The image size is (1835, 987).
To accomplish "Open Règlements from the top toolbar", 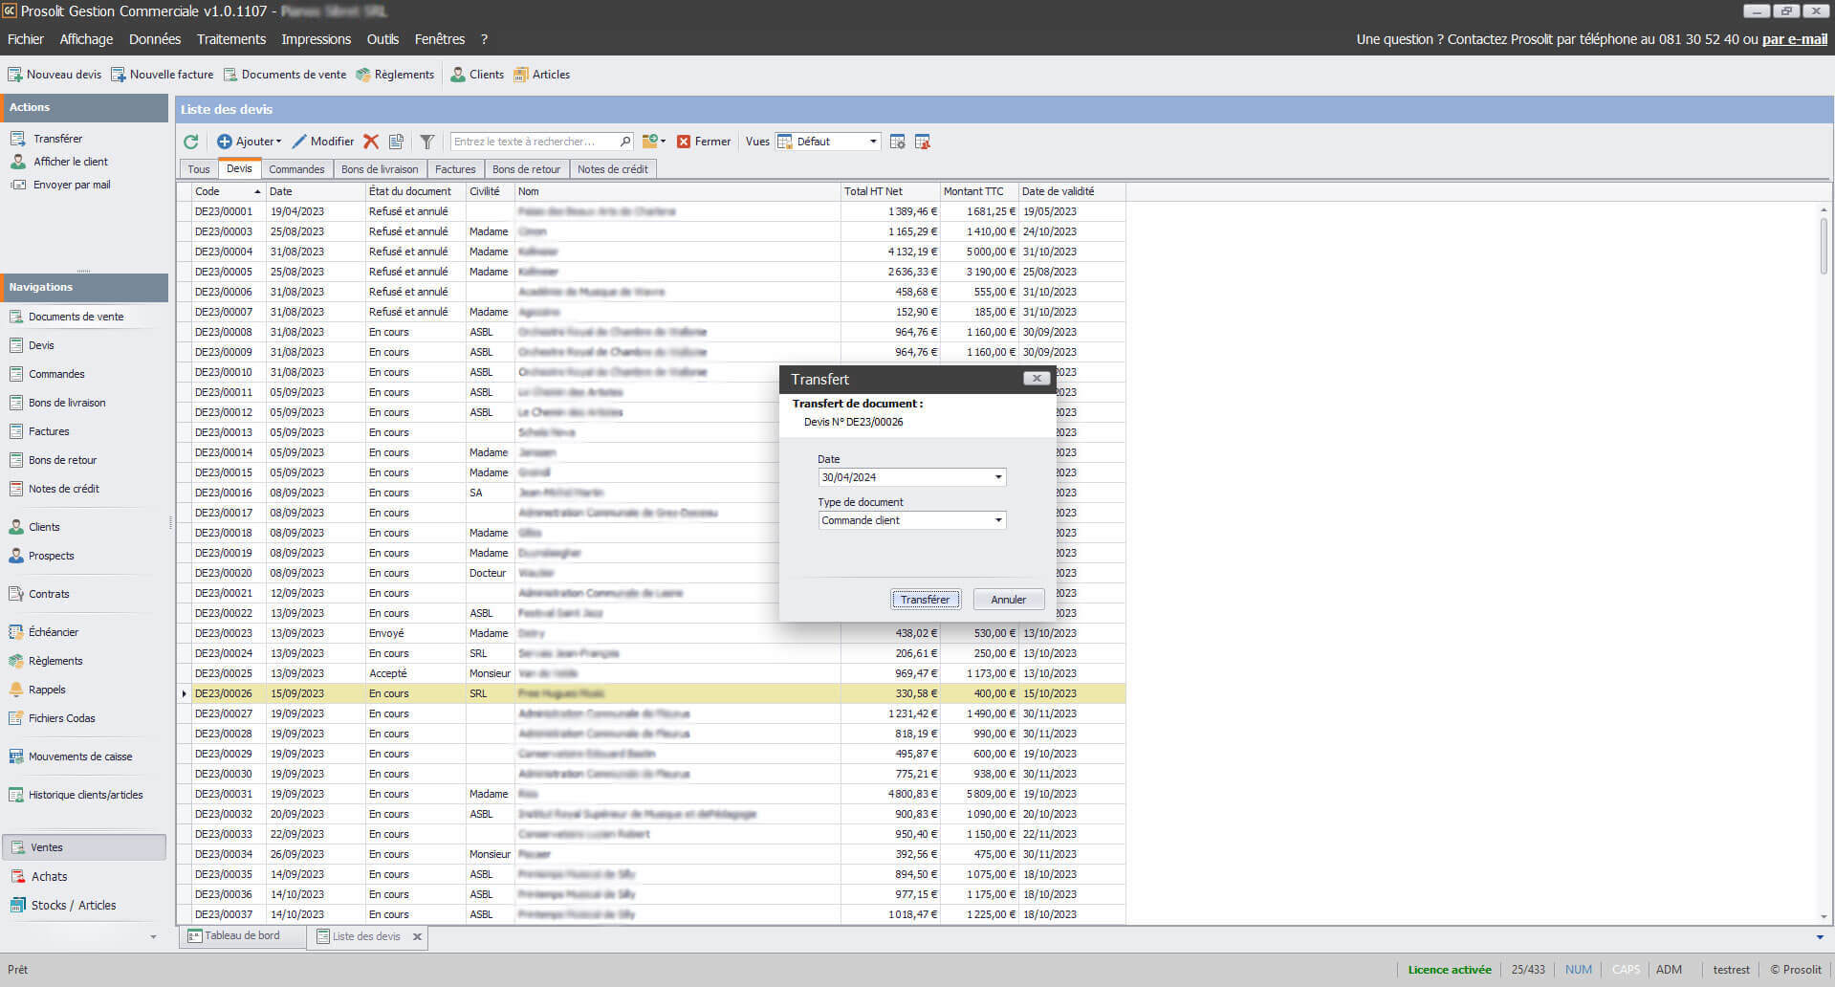I will (395, 75).
